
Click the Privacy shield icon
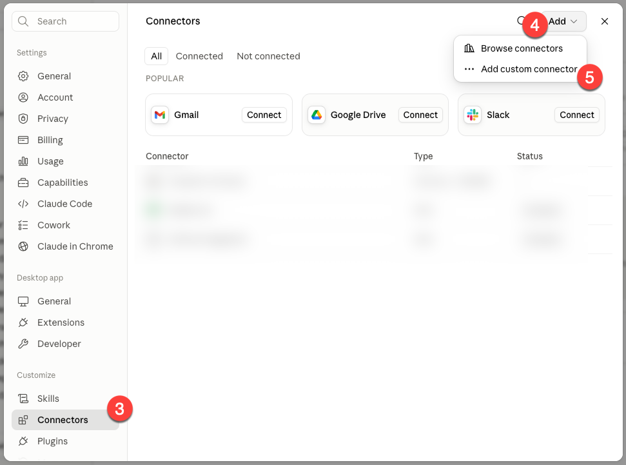(23, 119)
